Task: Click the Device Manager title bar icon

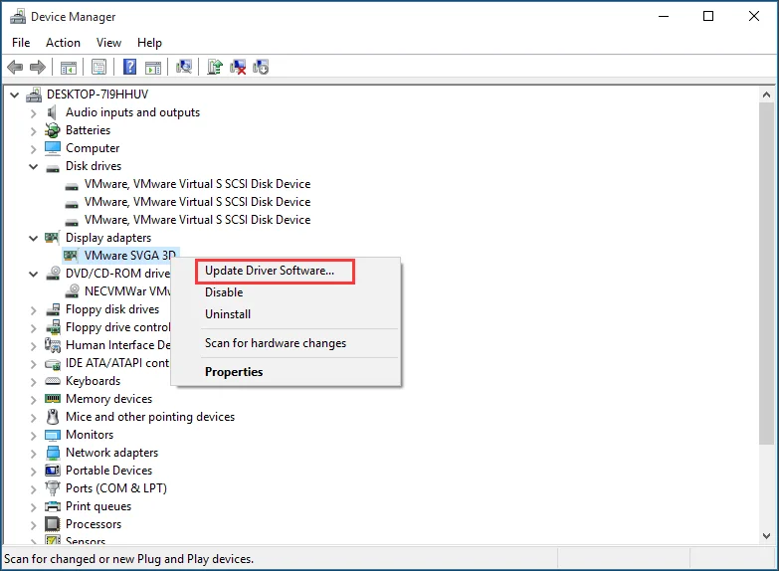Action: point(18,16)
